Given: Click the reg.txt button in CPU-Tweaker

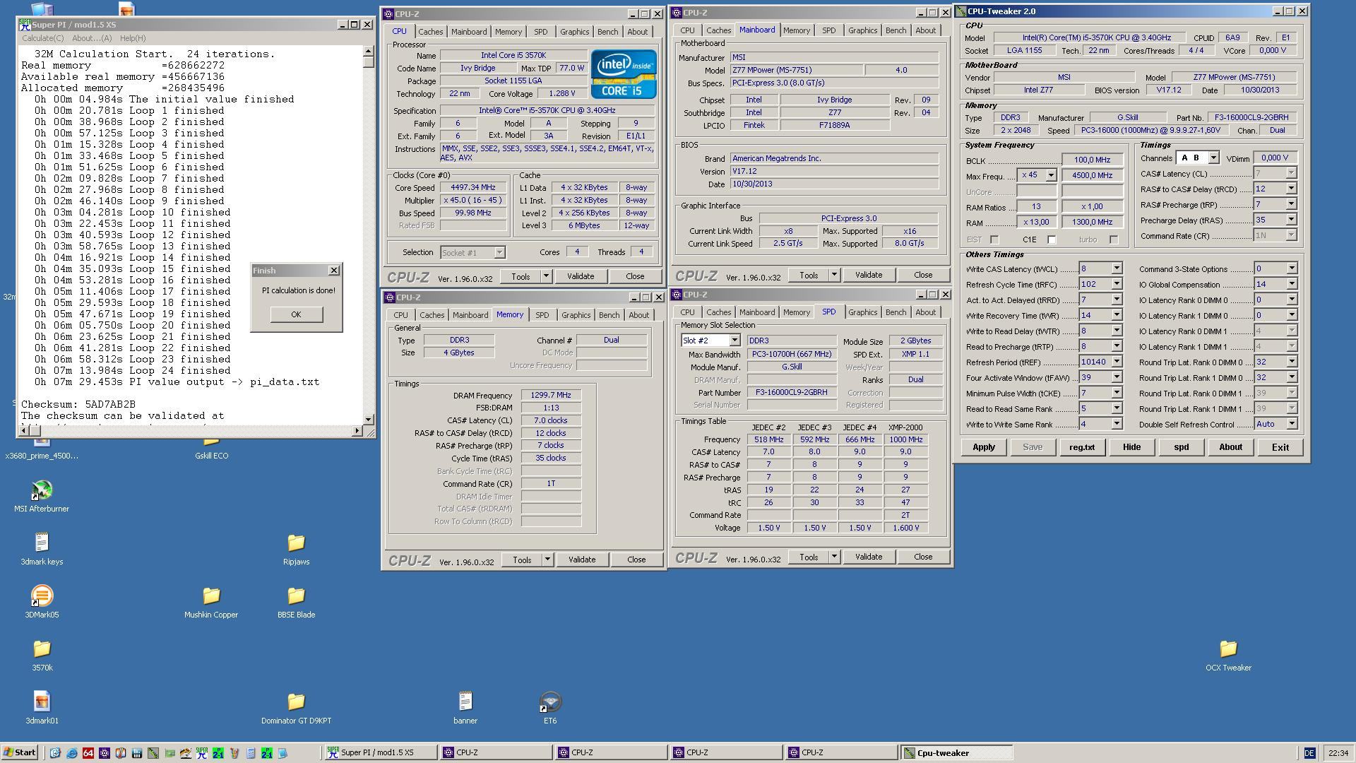Looking at the screenshot, I should (1082, 447).
